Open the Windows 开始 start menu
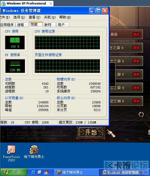The height and width of the screenshot is (176, 150). [14, 172]
